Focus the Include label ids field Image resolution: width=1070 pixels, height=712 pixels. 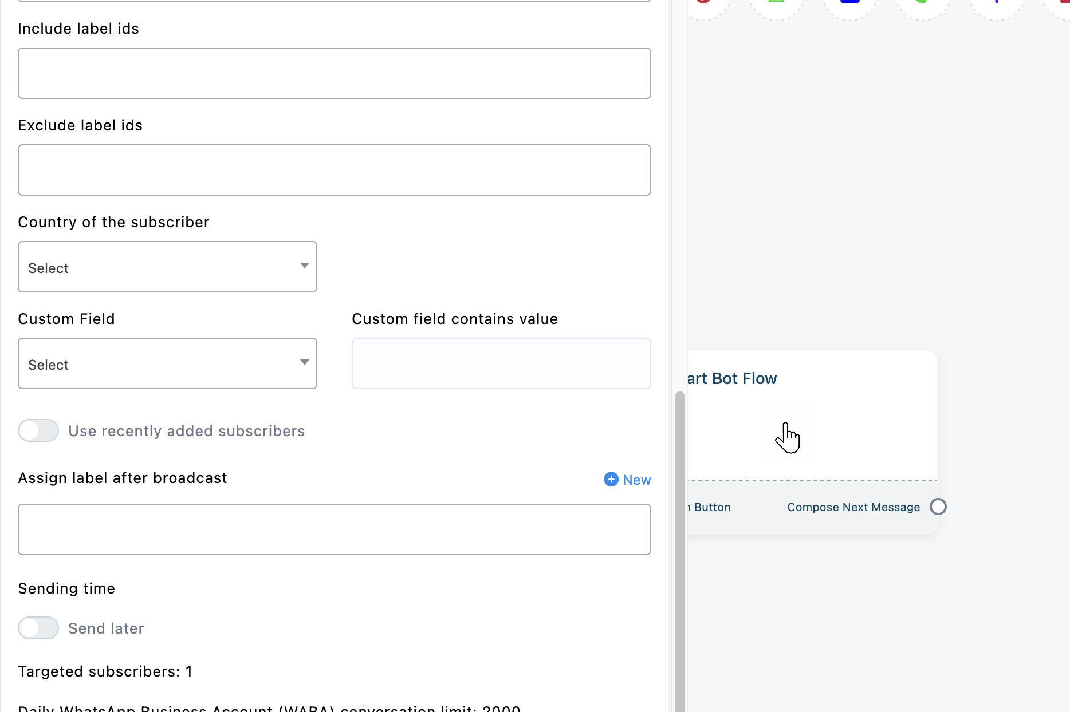(335, 73)
